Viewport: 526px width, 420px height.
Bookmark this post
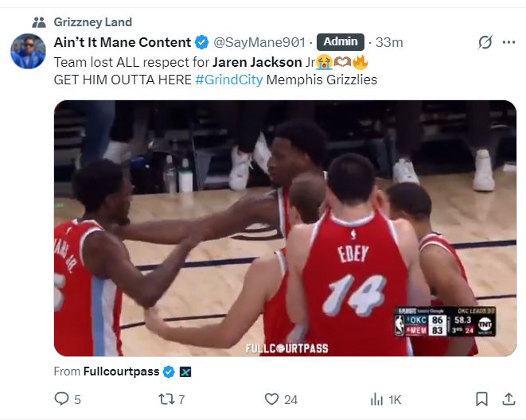[481, 399]
